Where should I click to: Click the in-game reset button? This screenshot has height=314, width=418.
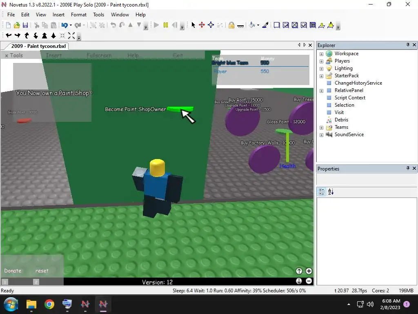pyautogui.click(x=42, y=271)
